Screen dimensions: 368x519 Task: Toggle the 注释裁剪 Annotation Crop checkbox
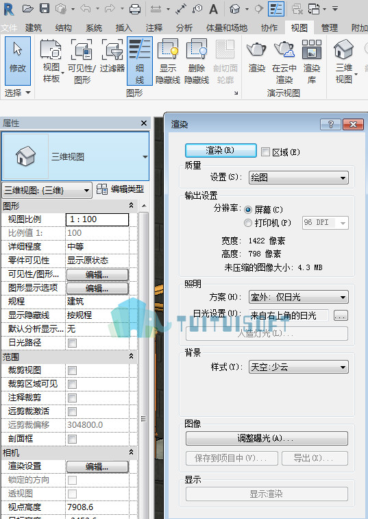[72, 398]
